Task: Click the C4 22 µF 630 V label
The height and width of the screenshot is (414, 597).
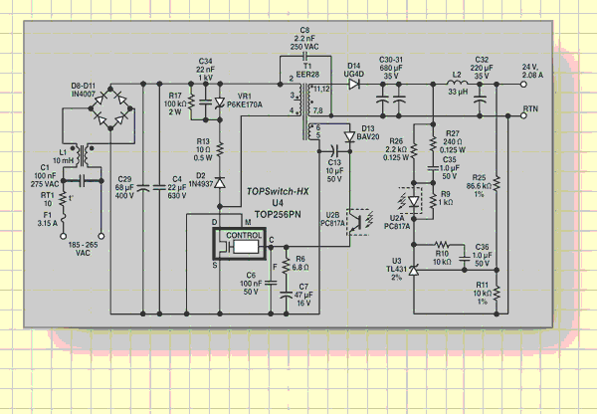Action: [177, 187]
